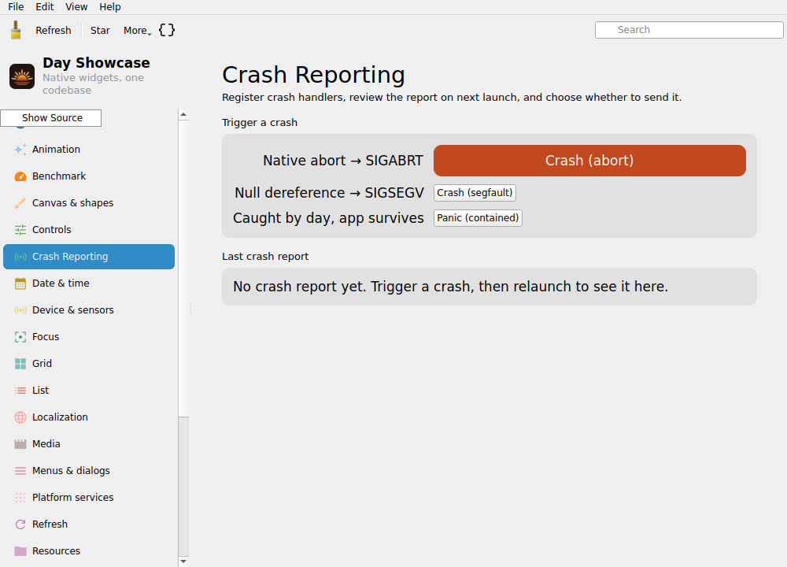The image size is (787, 567).
Task: Open the Localization page
Action: [89, 417]
